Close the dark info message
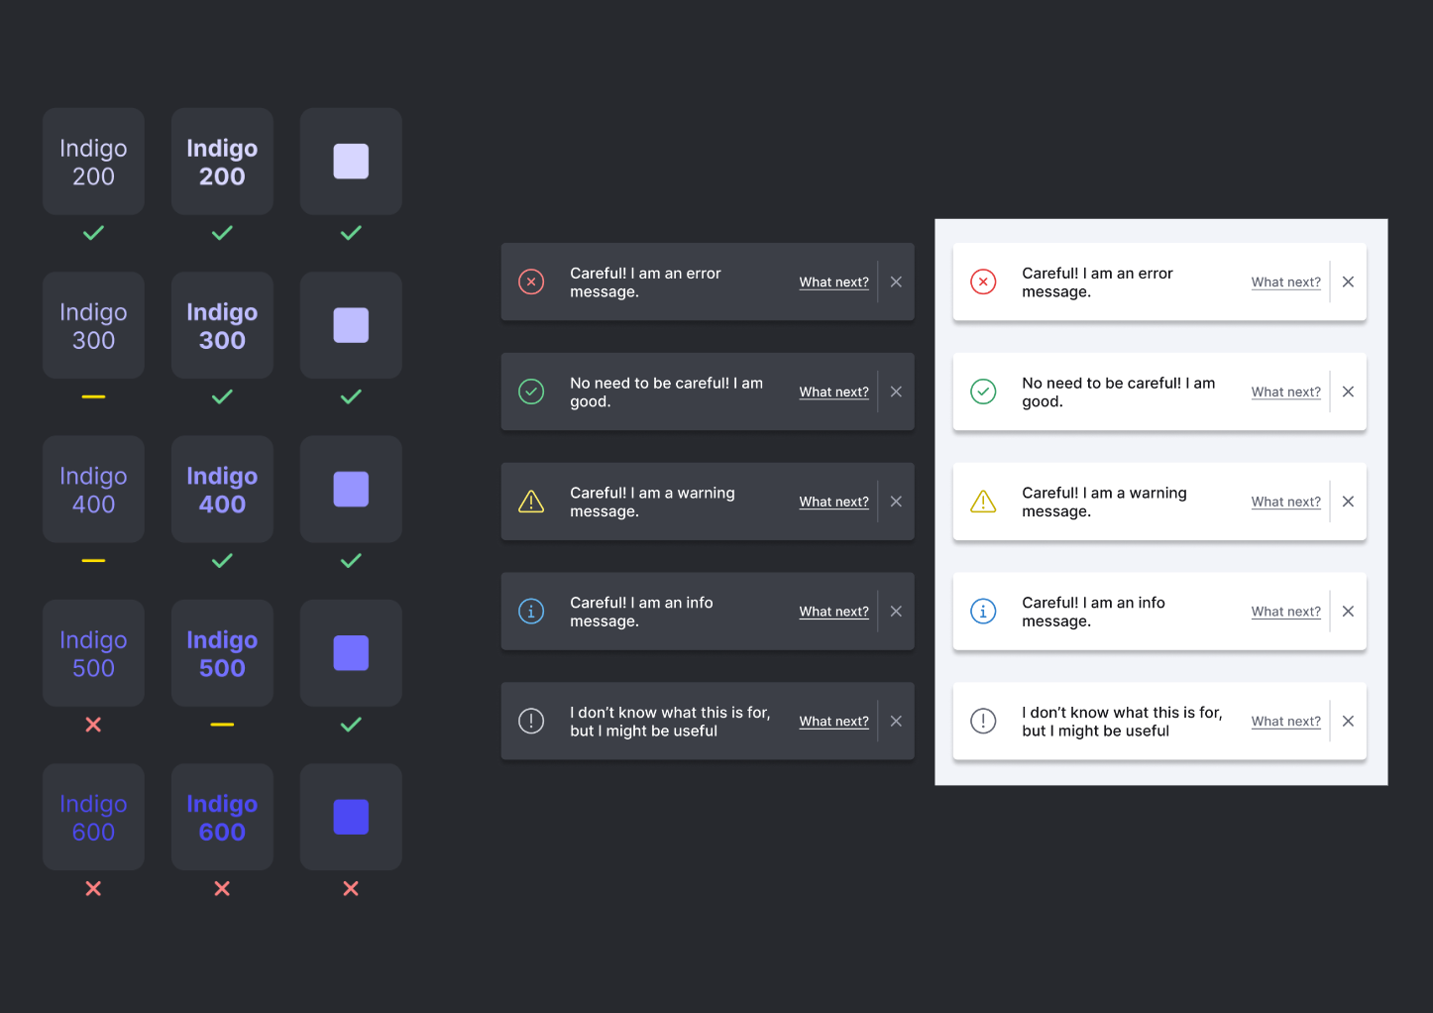The width and height of the screenshot is (1433, 1013). point(896,612)
